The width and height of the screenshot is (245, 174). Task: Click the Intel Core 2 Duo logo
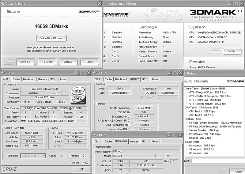78,95
